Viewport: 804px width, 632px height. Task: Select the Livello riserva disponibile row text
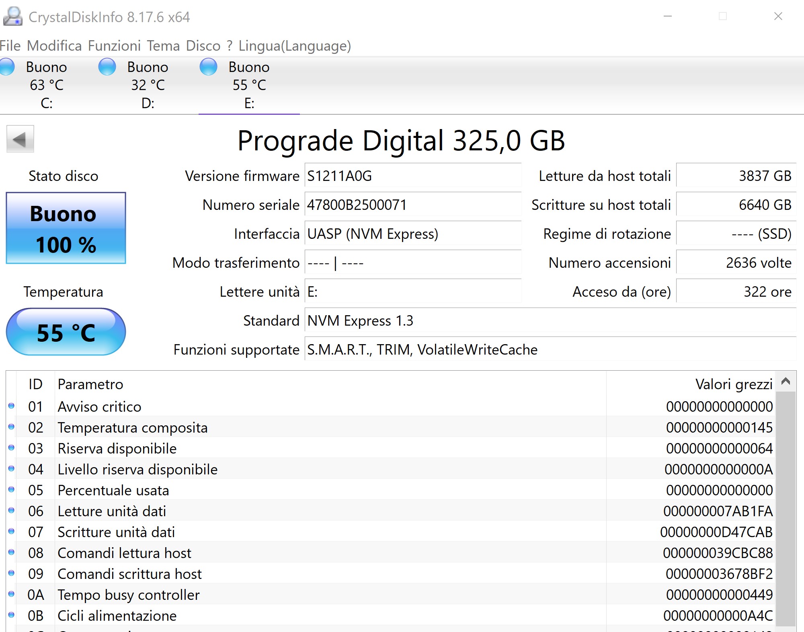click(x=137, y=469)
